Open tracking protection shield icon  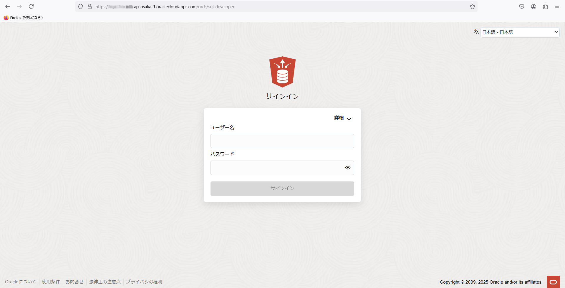(80, 6)
